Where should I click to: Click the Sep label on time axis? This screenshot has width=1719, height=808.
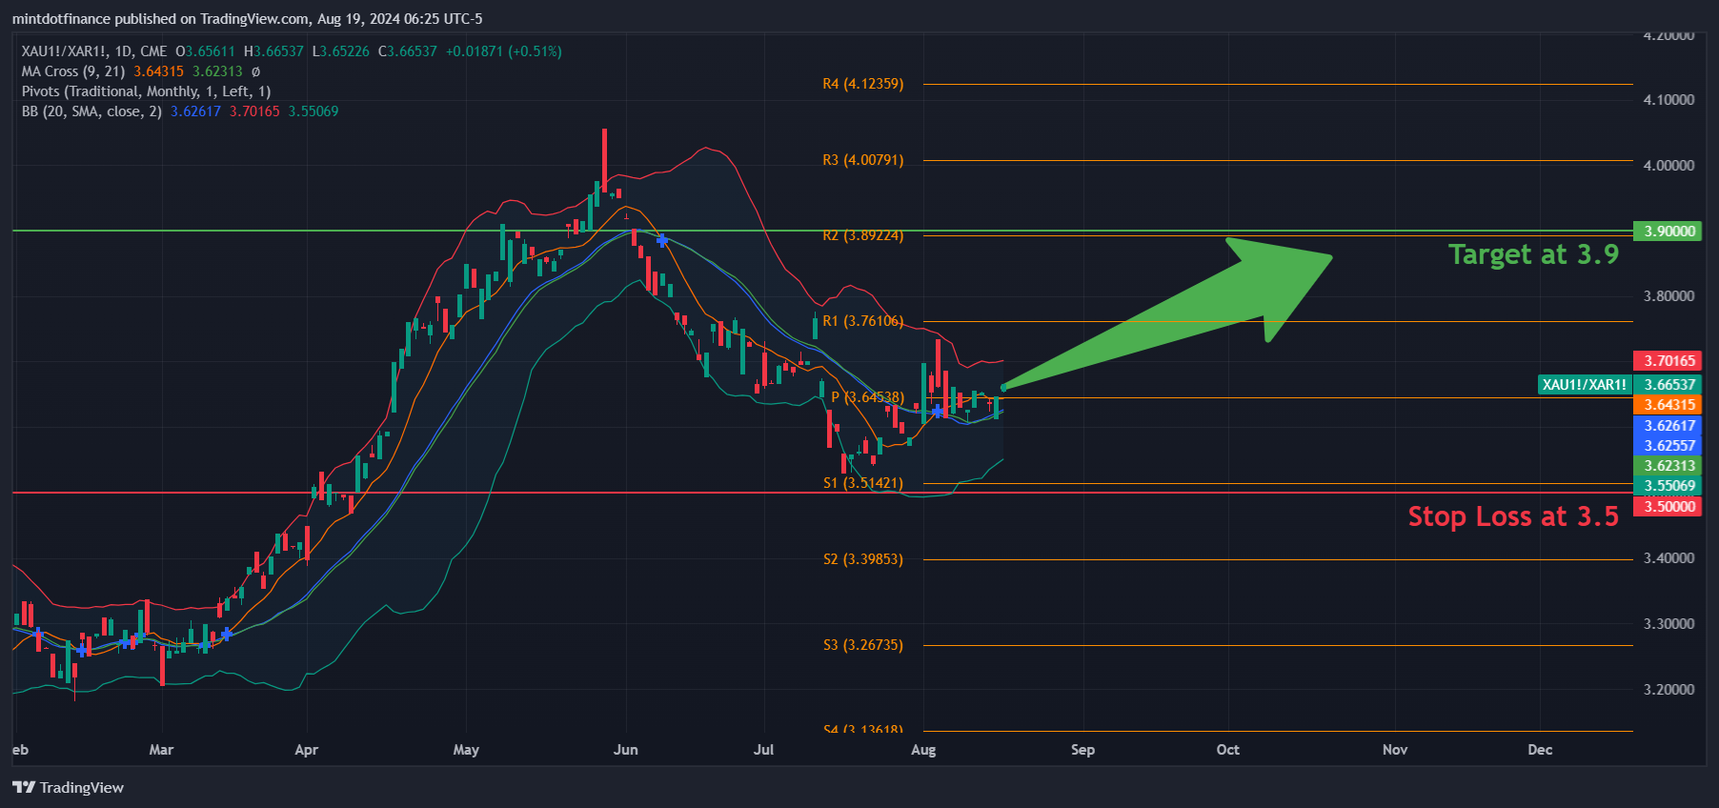click(x=1082, y=750)
